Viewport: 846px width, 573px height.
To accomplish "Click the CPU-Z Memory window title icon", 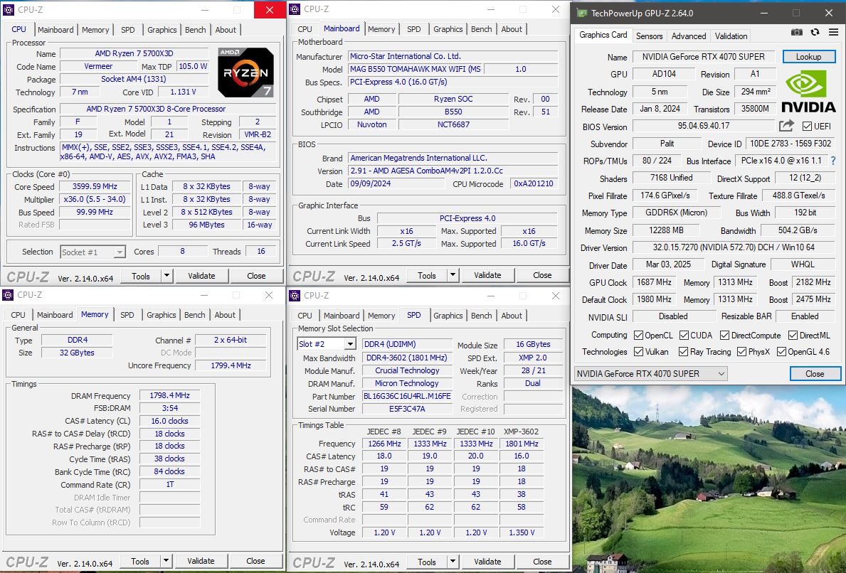I will point(8,295).
